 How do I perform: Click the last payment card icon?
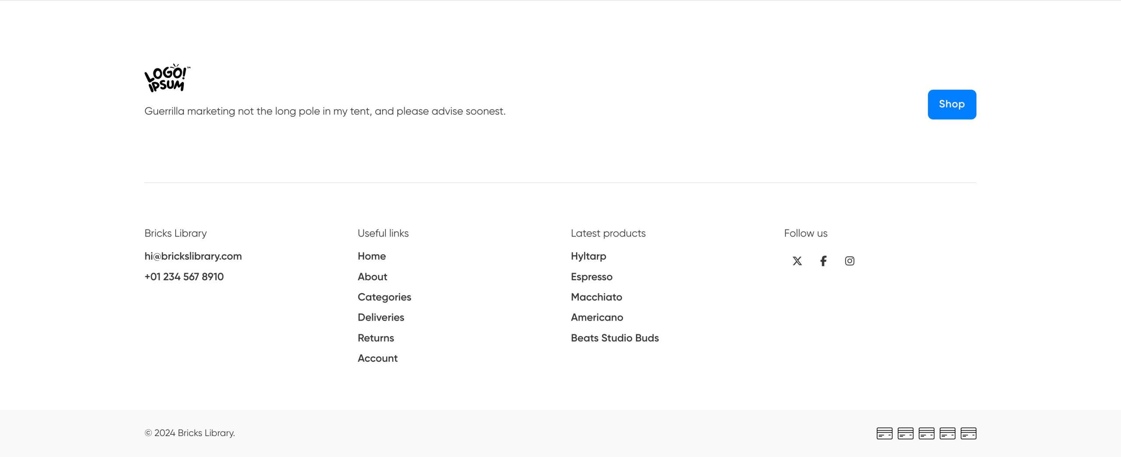968,433
